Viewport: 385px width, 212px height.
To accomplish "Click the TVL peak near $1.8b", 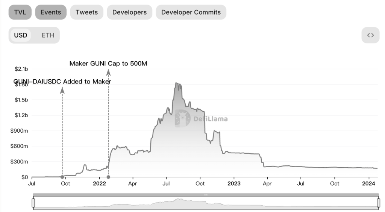I will coord(176,83).
